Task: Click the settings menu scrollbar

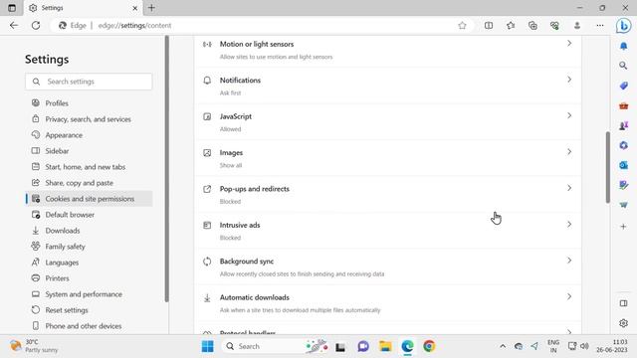Action: click(x=166, y=168)
